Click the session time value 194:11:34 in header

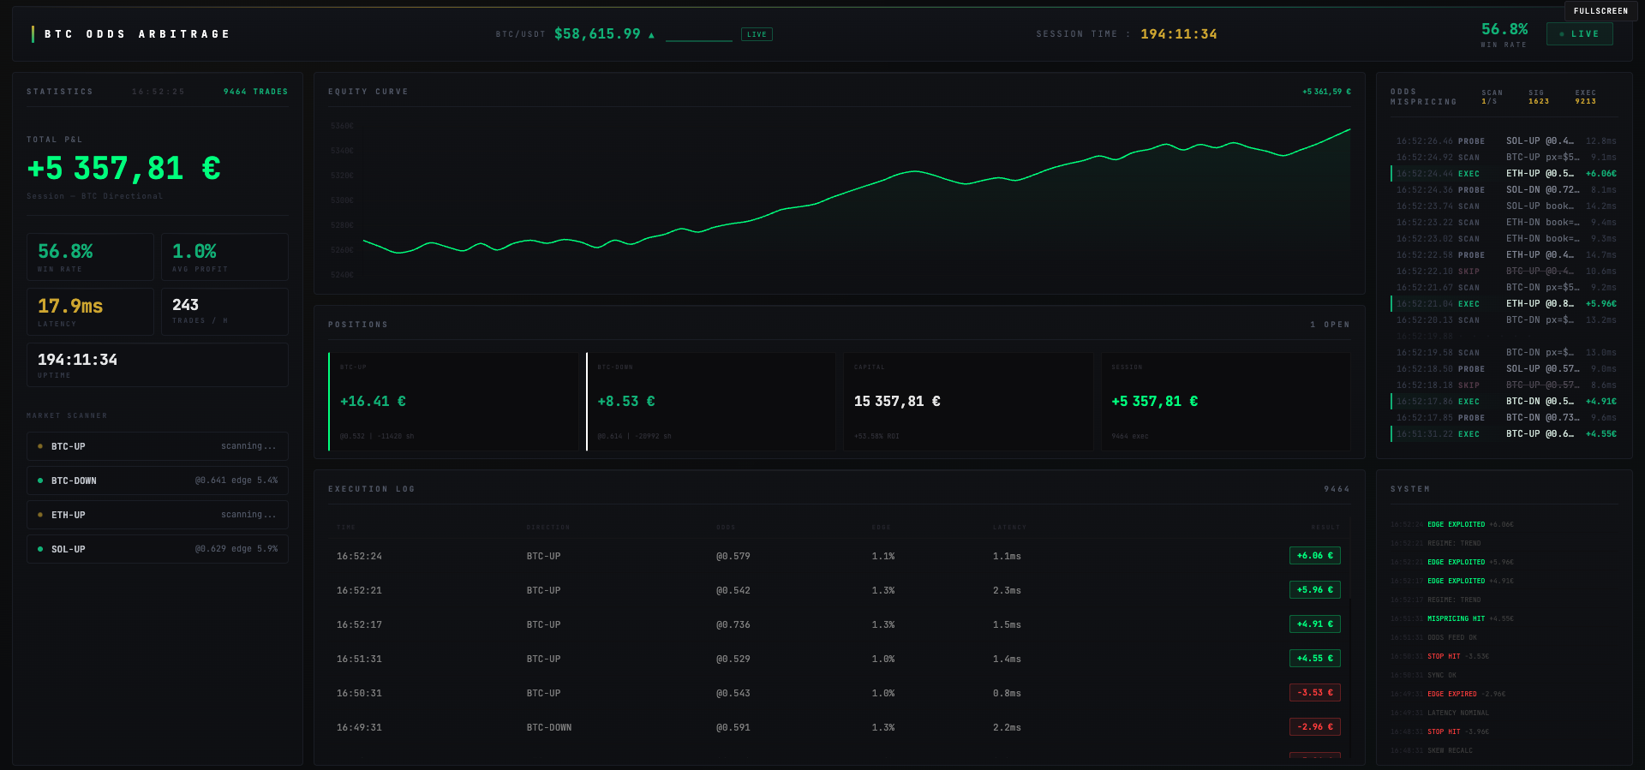coord(1178,34)
